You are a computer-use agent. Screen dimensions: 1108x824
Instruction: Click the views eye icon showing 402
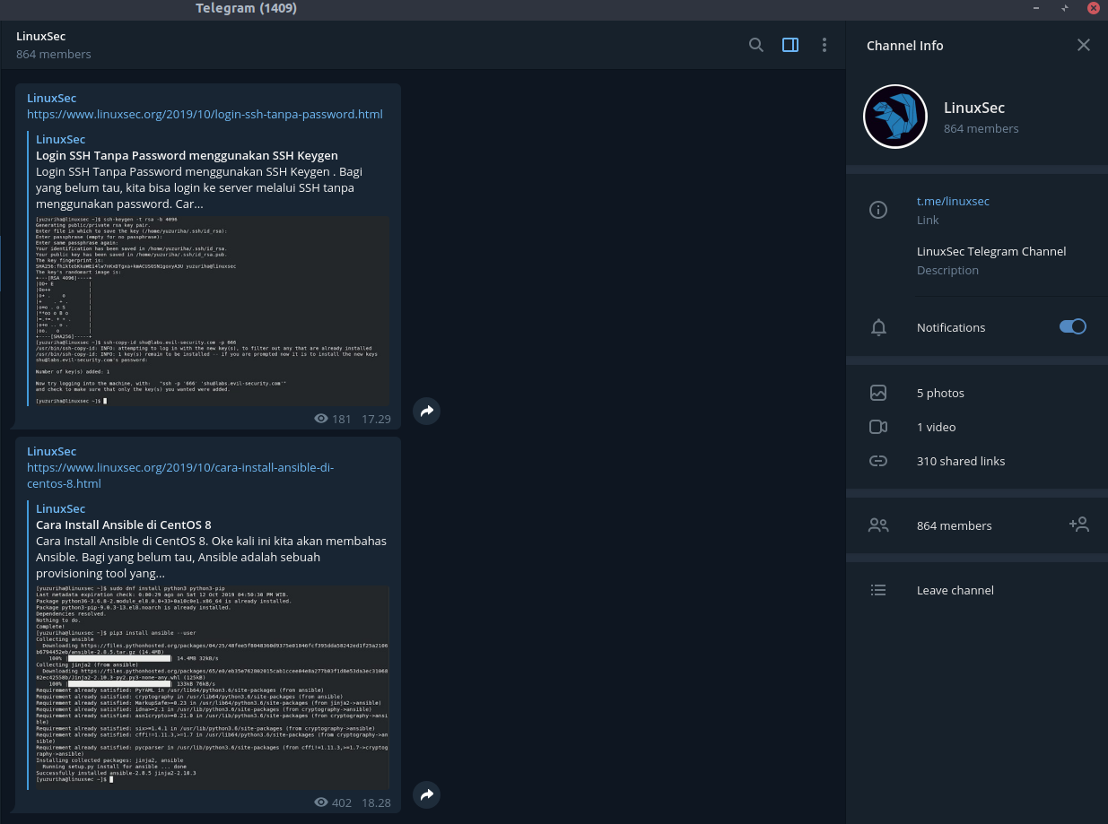(321, 802)
